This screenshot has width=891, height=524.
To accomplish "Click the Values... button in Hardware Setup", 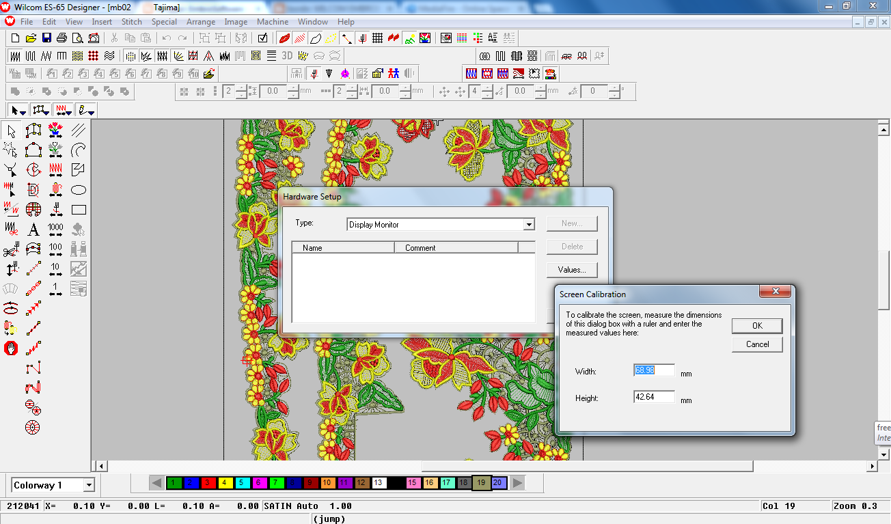I will [572, 270].
